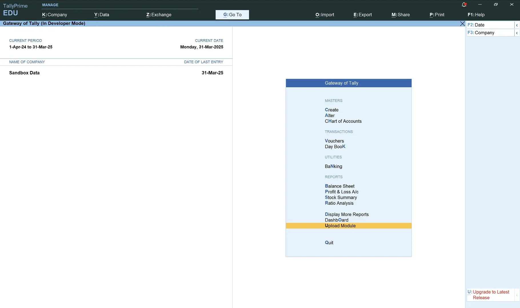Expand the F2 Date chevron
This screenshot has width=520, height=308.
click(517, 25)
